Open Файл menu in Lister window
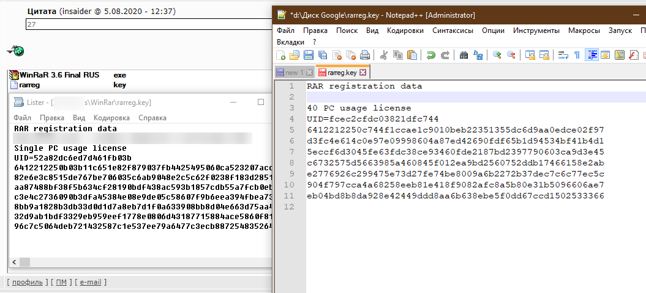Image resolution: width=646 pixels, height=293 pixels. (22, 118)
